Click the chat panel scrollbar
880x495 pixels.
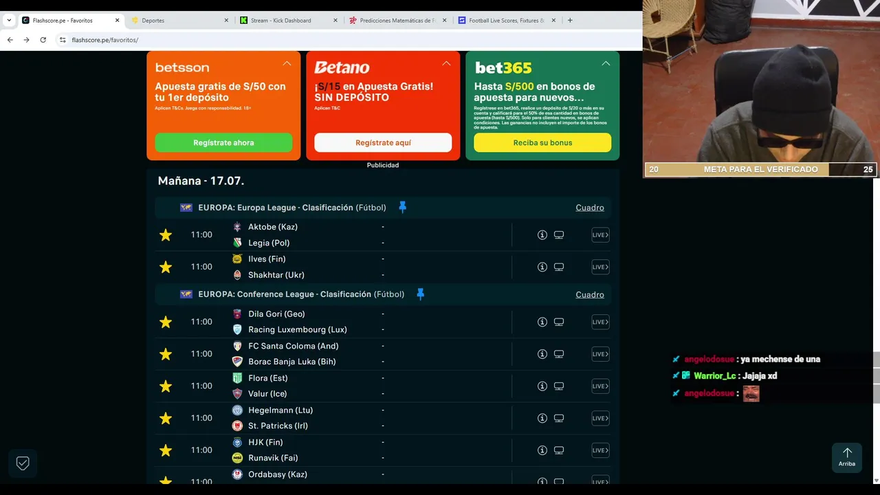tap(877, 377)
